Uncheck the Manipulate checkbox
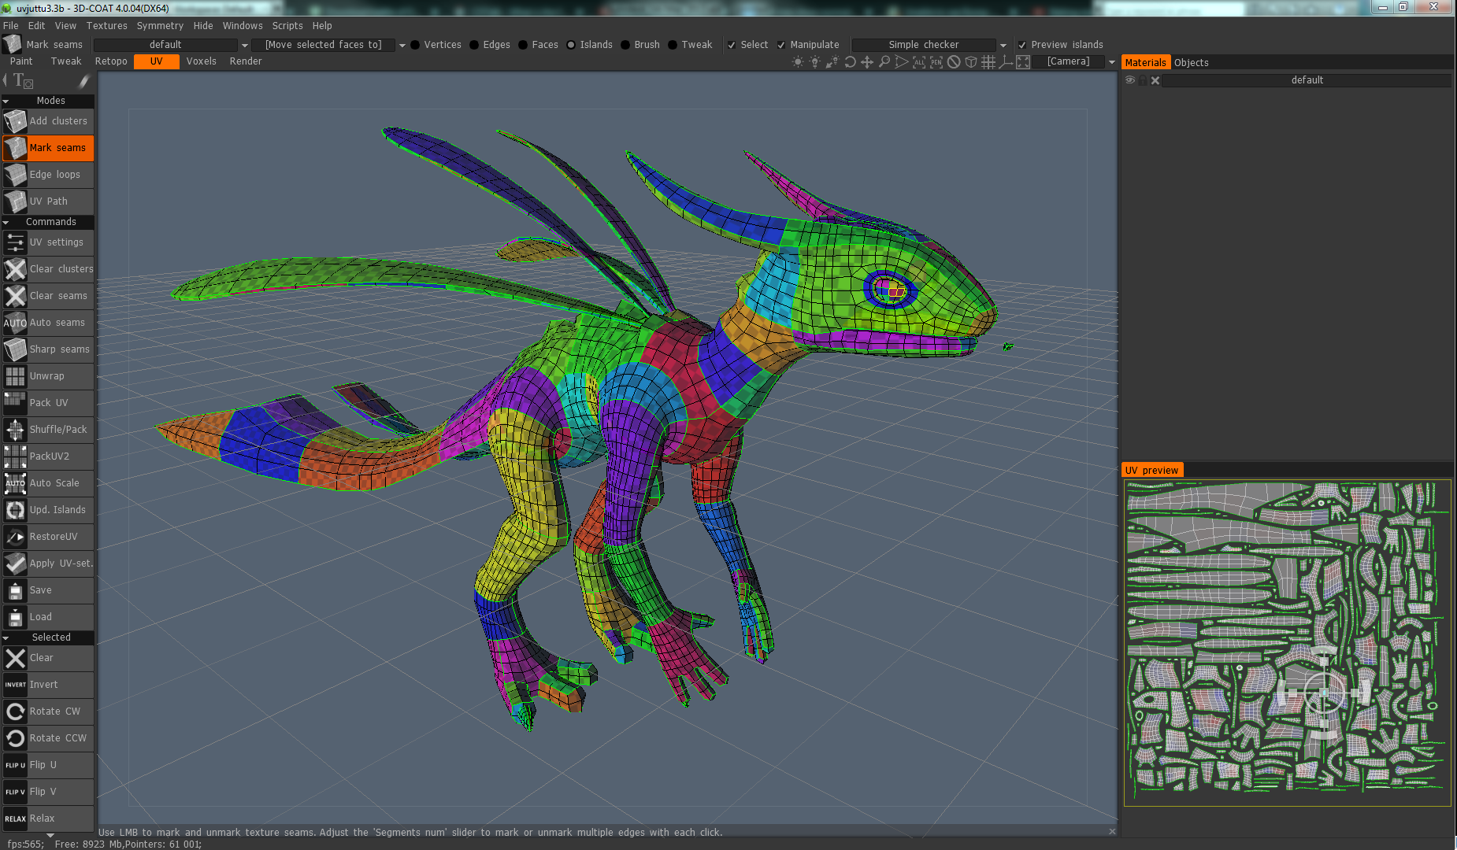Viewport: 1457px width, 850px height. (x=781, y=45)
